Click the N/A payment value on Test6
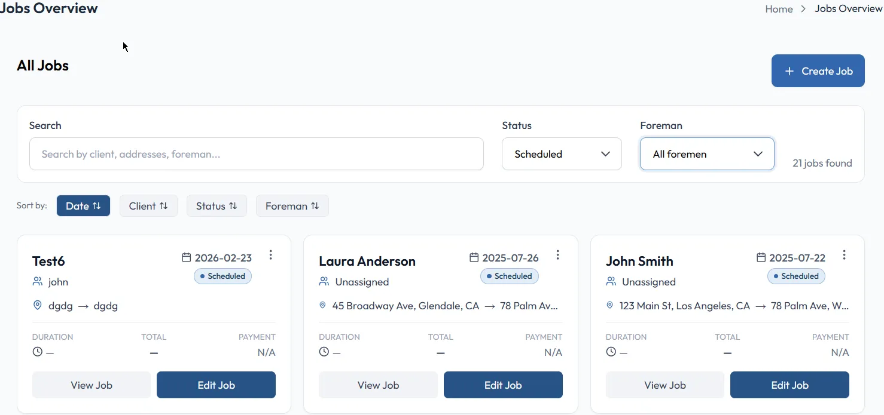The width and height of the screenshot is (884, 415). point(266,352)
